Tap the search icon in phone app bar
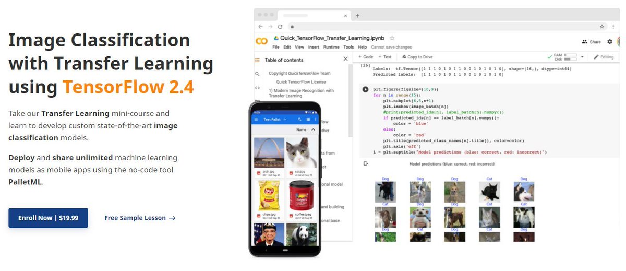This screenshot has height=271, width=626. point(300,120)
